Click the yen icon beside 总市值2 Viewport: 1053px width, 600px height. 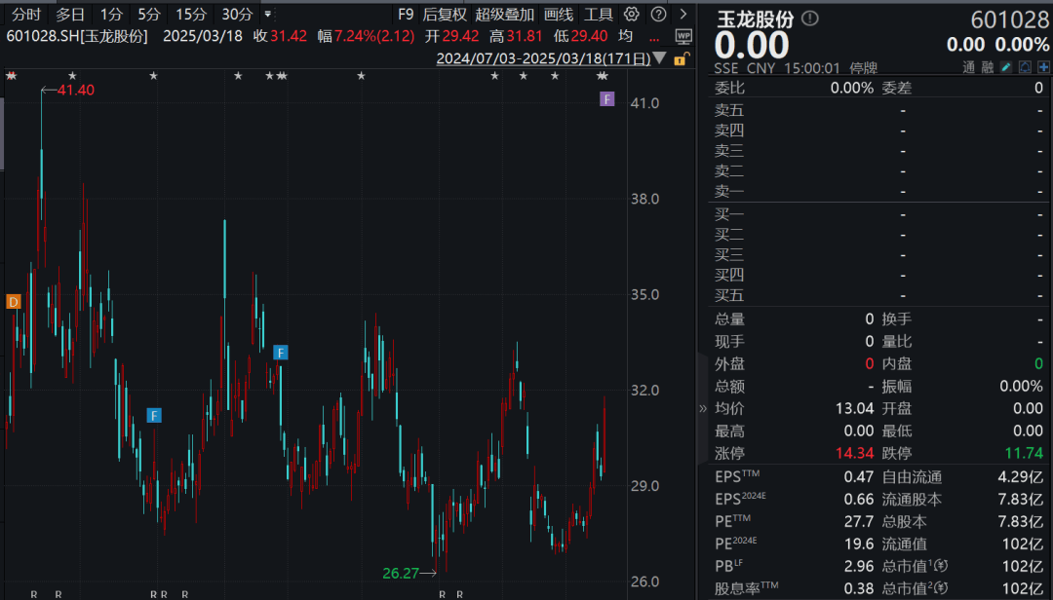[x=940, y=588]
